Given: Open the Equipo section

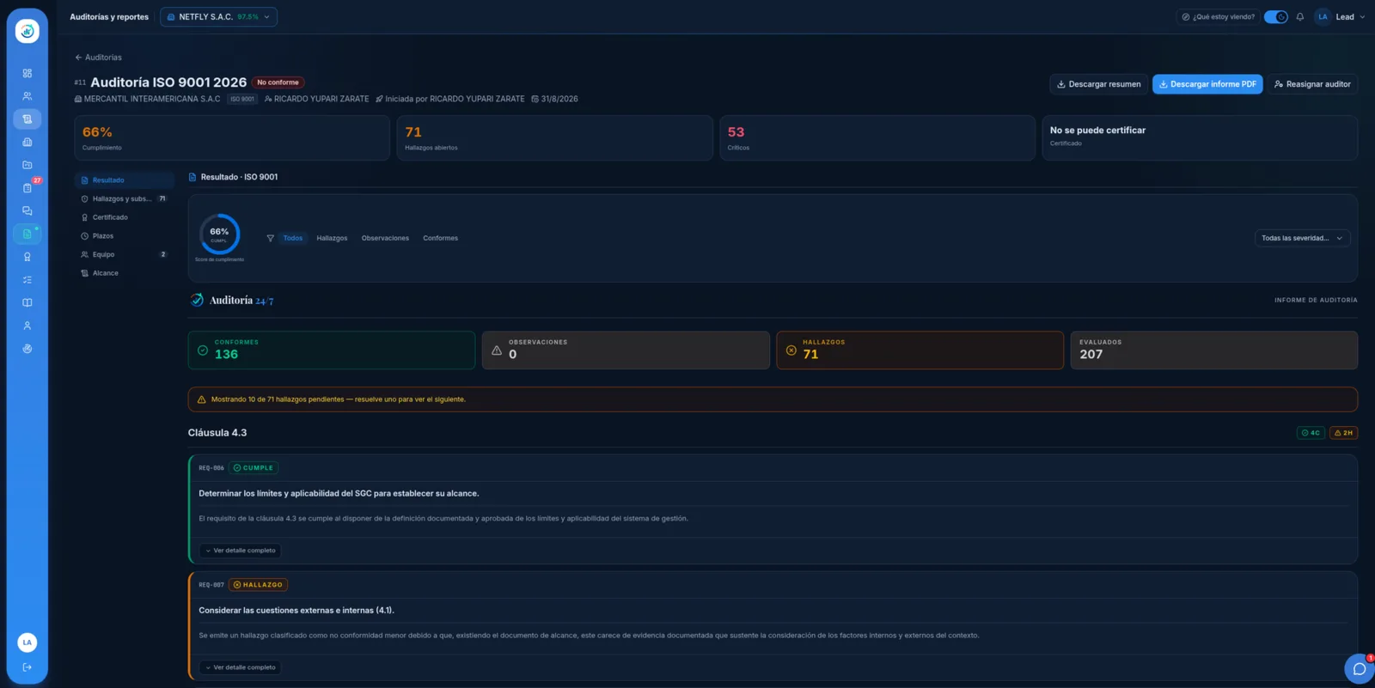Looking at the screenshot, I should [124, 254].
